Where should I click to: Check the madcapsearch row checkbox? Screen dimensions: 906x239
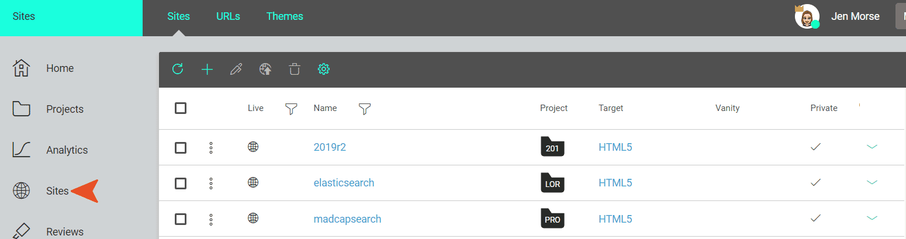(x=181, y=219)
